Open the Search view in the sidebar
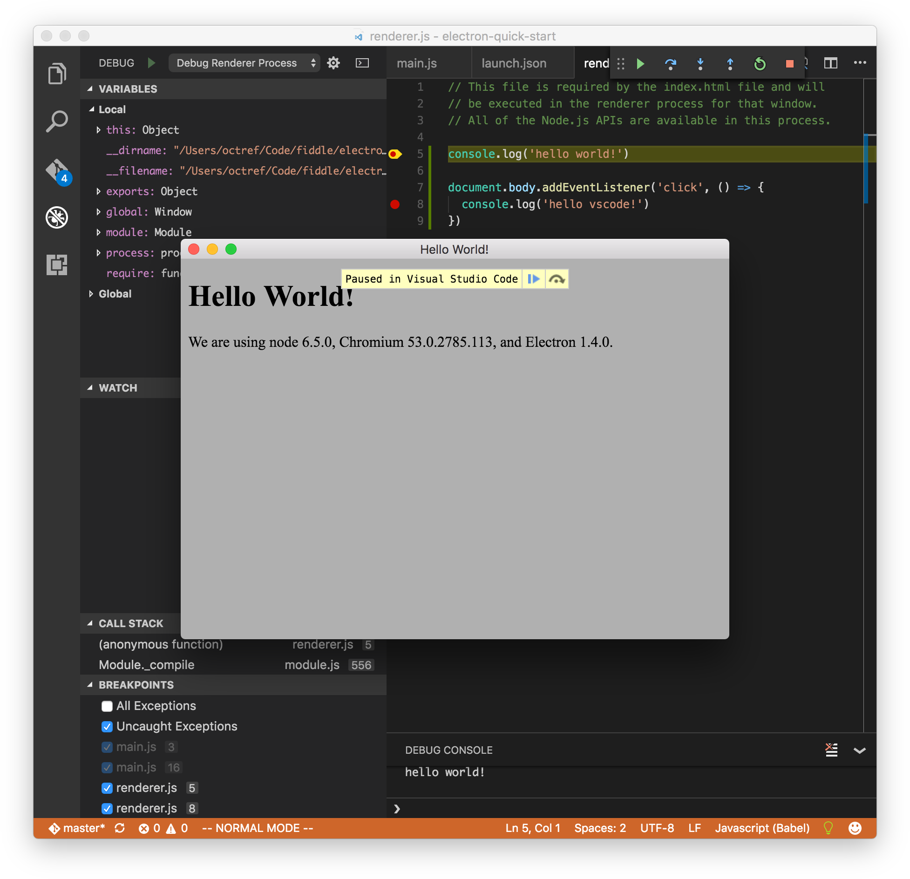910x879 pixels. coord(57,121)
